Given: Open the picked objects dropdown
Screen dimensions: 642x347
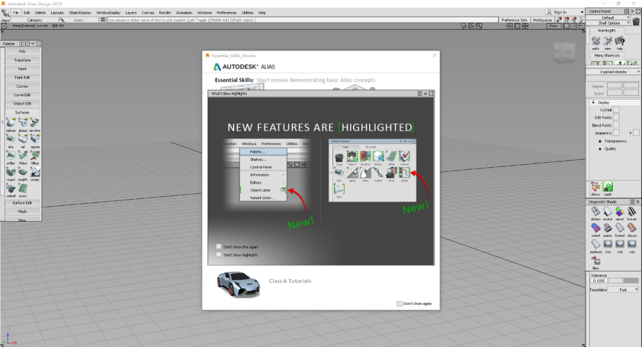Looking at the screenshot, I should click(613, 72).
